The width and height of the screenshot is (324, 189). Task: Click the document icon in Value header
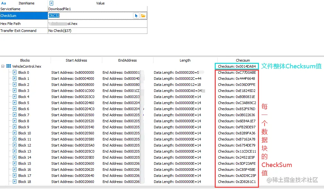52,3
